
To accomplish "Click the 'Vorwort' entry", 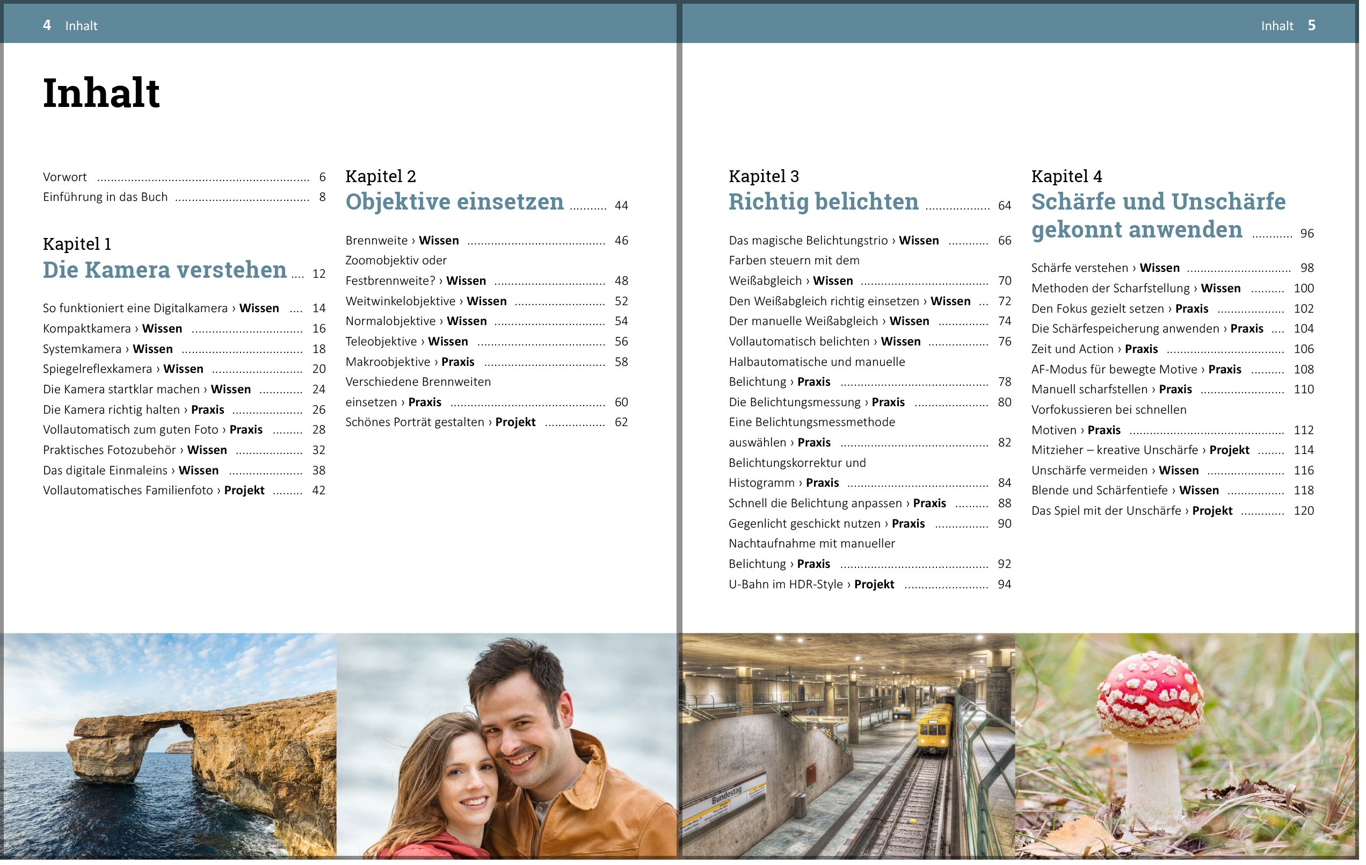I will (x=184, y=177).
